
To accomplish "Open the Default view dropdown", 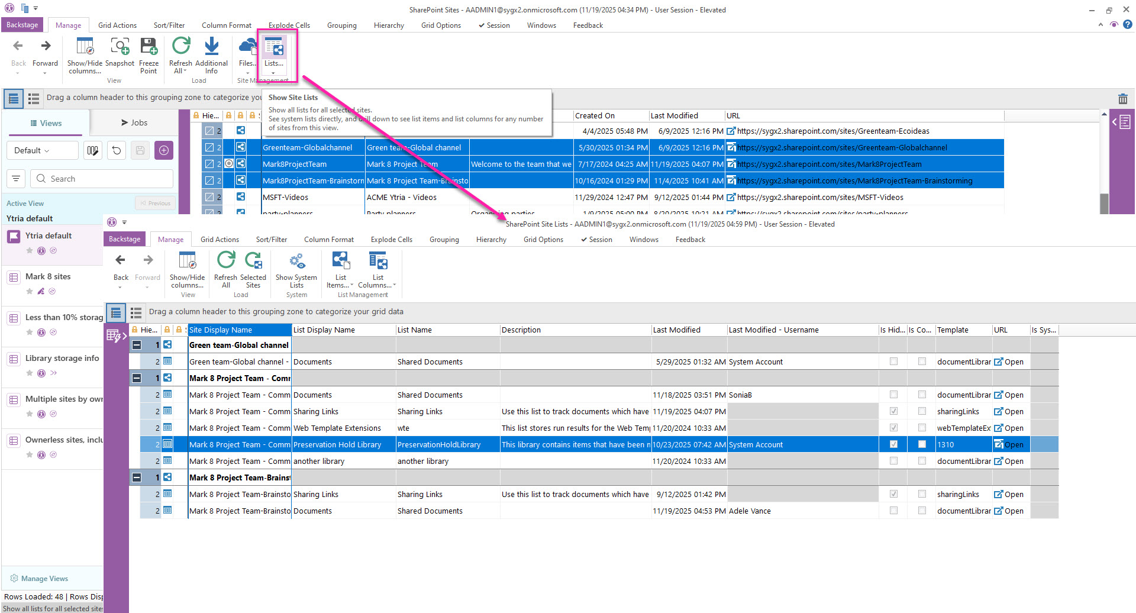I will coord(42,150).
